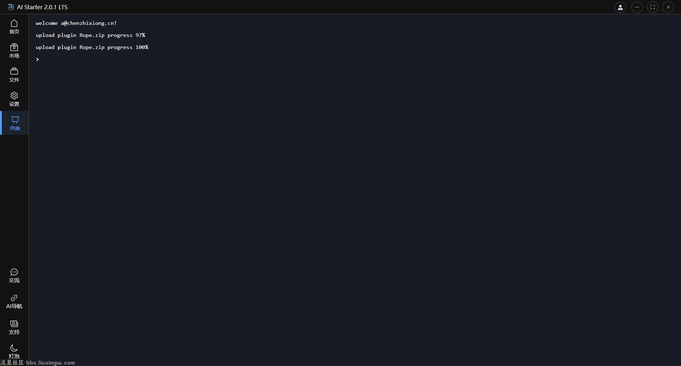
Task: Click the AI Starter logo in title bar
Action: (x=11, y=7)
